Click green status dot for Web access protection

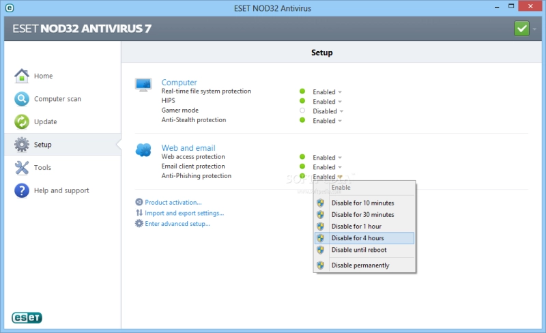302,157
